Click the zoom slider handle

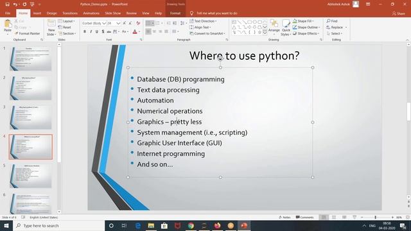pos(375,218)
